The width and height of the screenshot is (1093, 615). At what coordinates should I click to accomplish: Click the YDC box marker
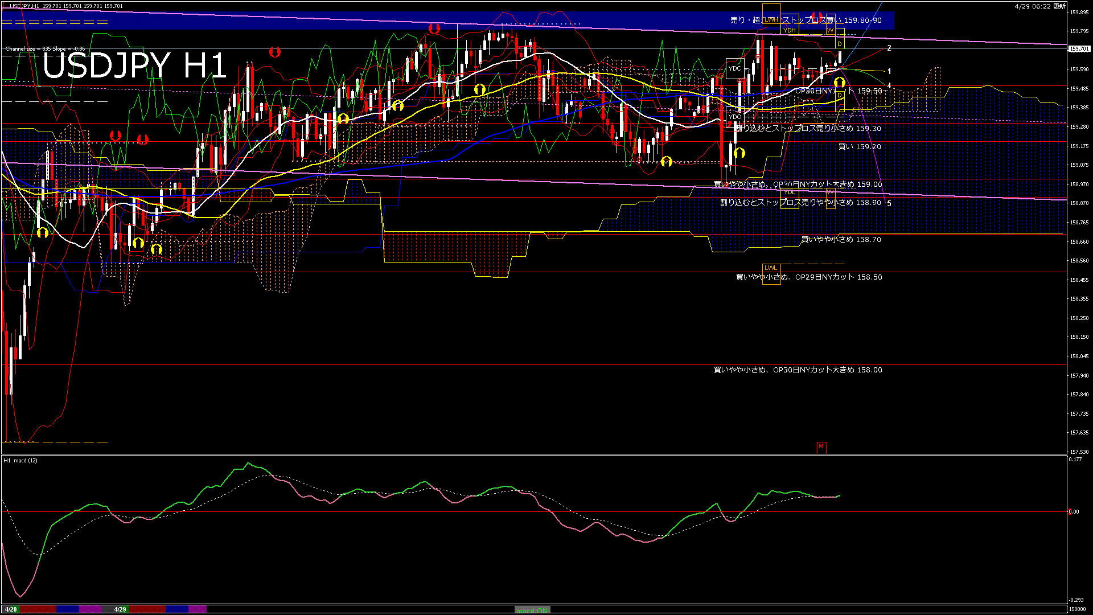pyautogui.click(x=735, y=68)
